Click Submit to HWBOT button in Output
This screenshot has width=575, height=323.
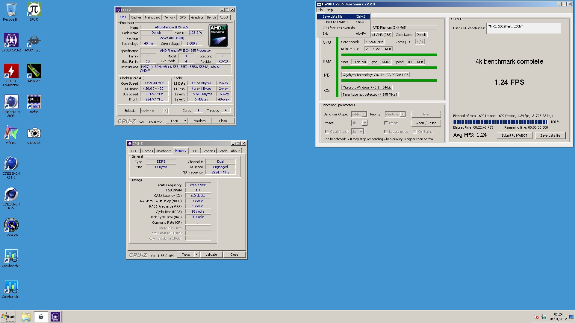(x=514, y=135)
